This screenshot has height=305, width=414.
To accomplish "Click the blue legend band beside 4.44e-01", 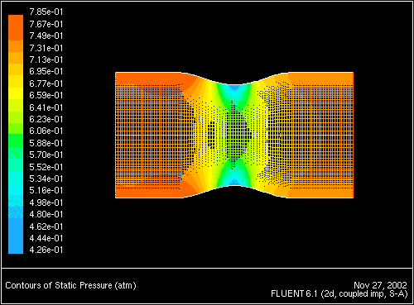I will coord(16,236).
